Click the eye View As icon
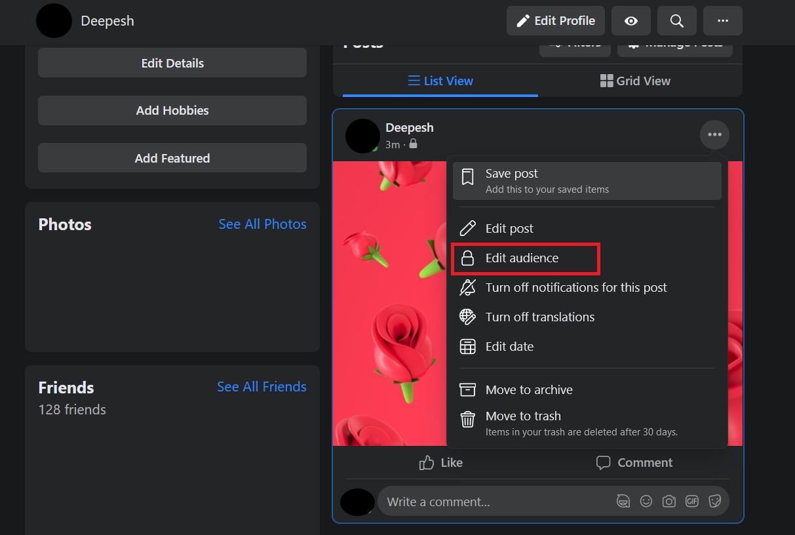Viewport: 795px width, 535px height. coord(631,21)
